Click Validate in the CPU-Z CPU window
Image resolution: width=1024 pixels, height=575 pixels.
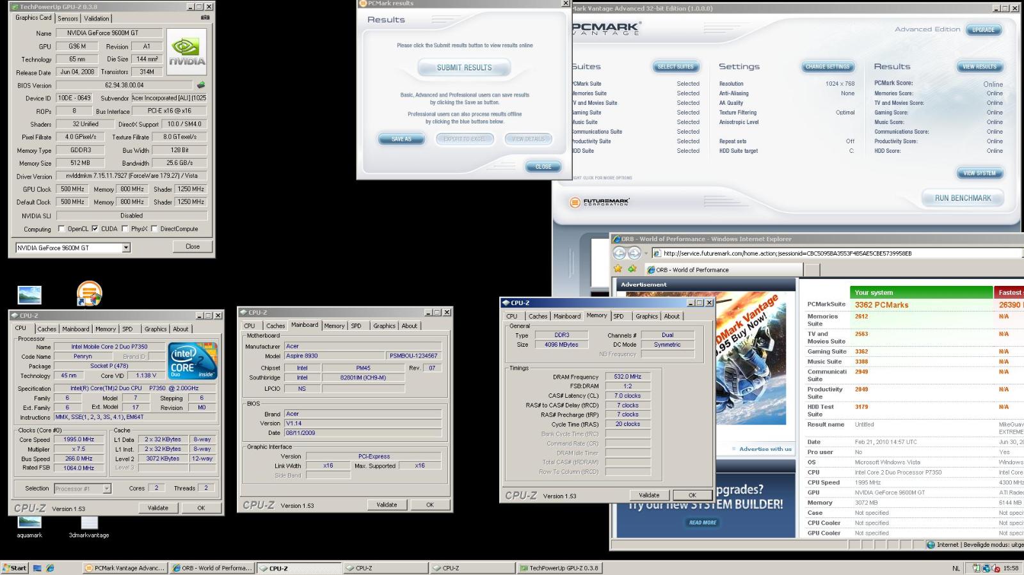(158, 508)
